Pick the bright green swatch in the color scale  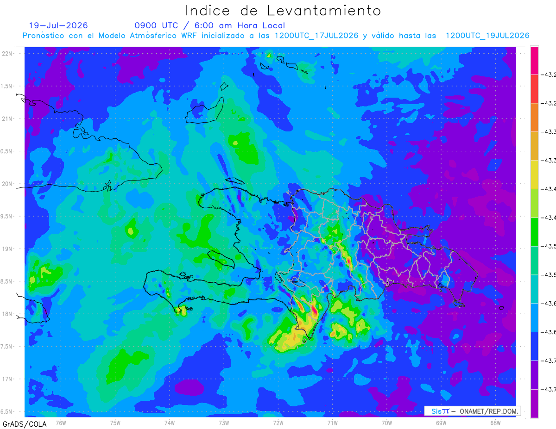pos(534,232)
